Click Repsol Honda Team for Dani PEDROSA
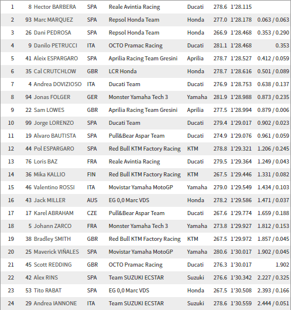This screenshot has width=291, height=310. point(134,33)
